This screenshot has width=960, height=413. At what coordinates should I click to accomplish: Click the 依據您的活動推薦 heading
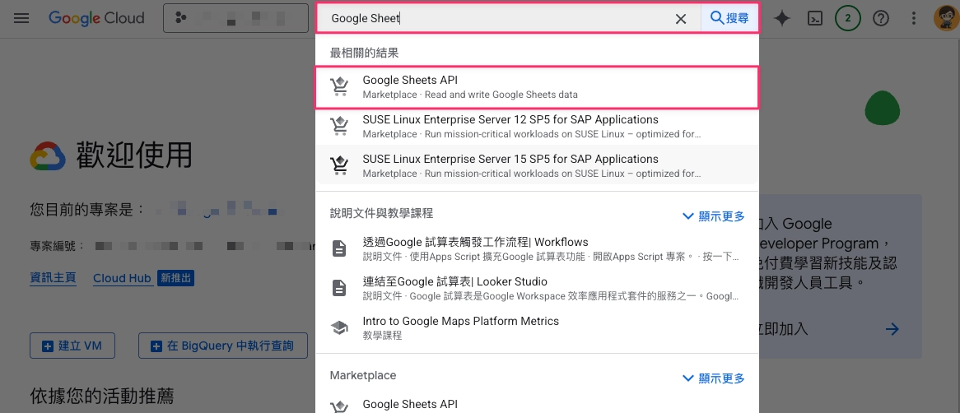coord(101,397)
